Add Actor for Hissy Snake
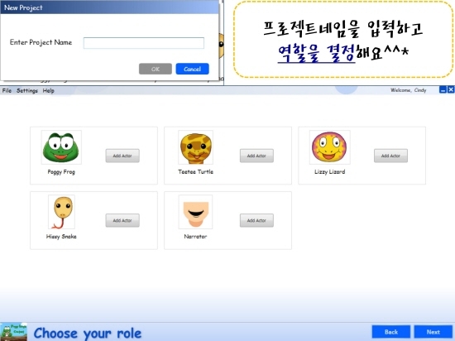Screen dimensions: 455x341 click(122, 220)
